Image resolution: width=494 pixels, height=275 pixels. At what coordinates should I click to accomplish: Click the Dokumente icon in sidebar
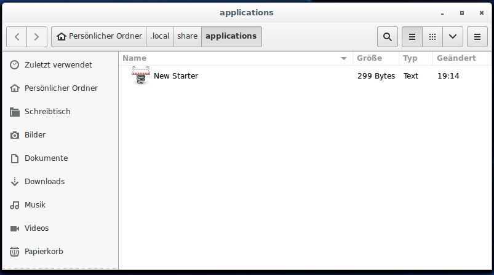(x=15, y=158)
